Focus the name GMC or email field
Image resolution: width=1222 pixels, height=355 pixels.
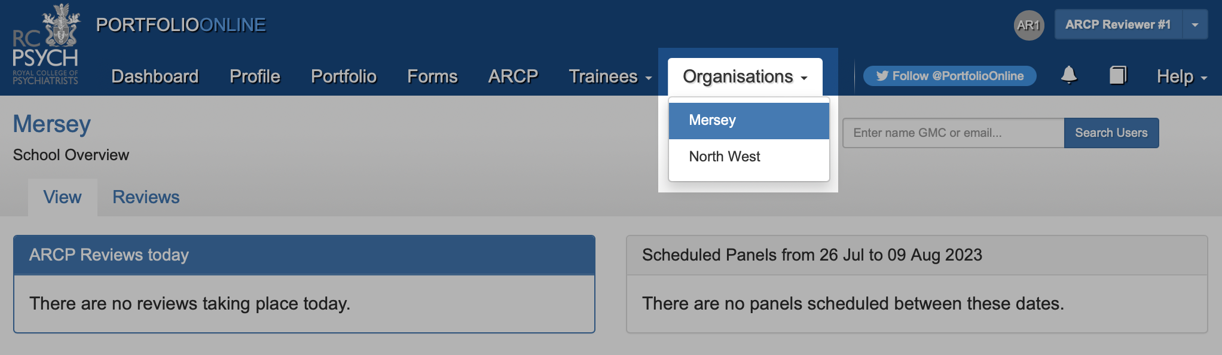(x=954, y=133)
